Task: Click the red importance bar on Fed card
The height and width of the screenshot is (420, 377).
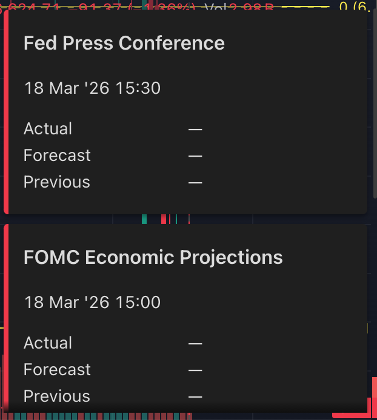Action: 5,112
